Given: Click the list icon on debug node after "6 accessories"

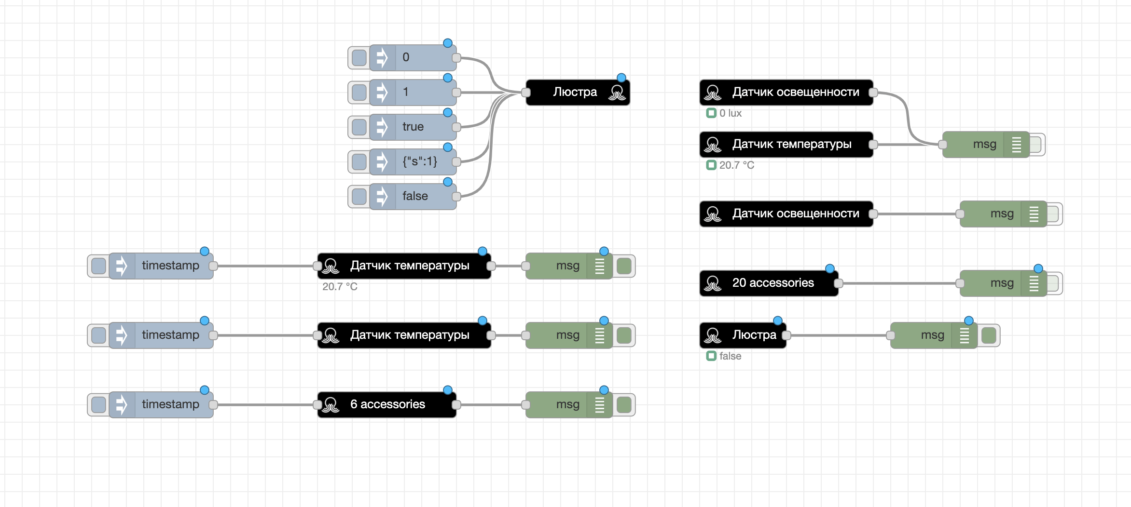Looking at the screenshot, I should [x=600, y=405].
